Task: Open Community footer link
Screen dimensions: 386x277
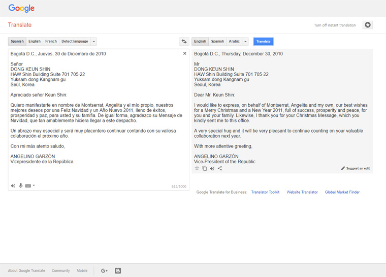Action: point(61,270)
